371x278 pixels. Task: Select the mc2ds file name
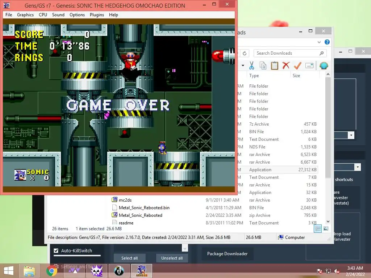click(x=125, y=200)
